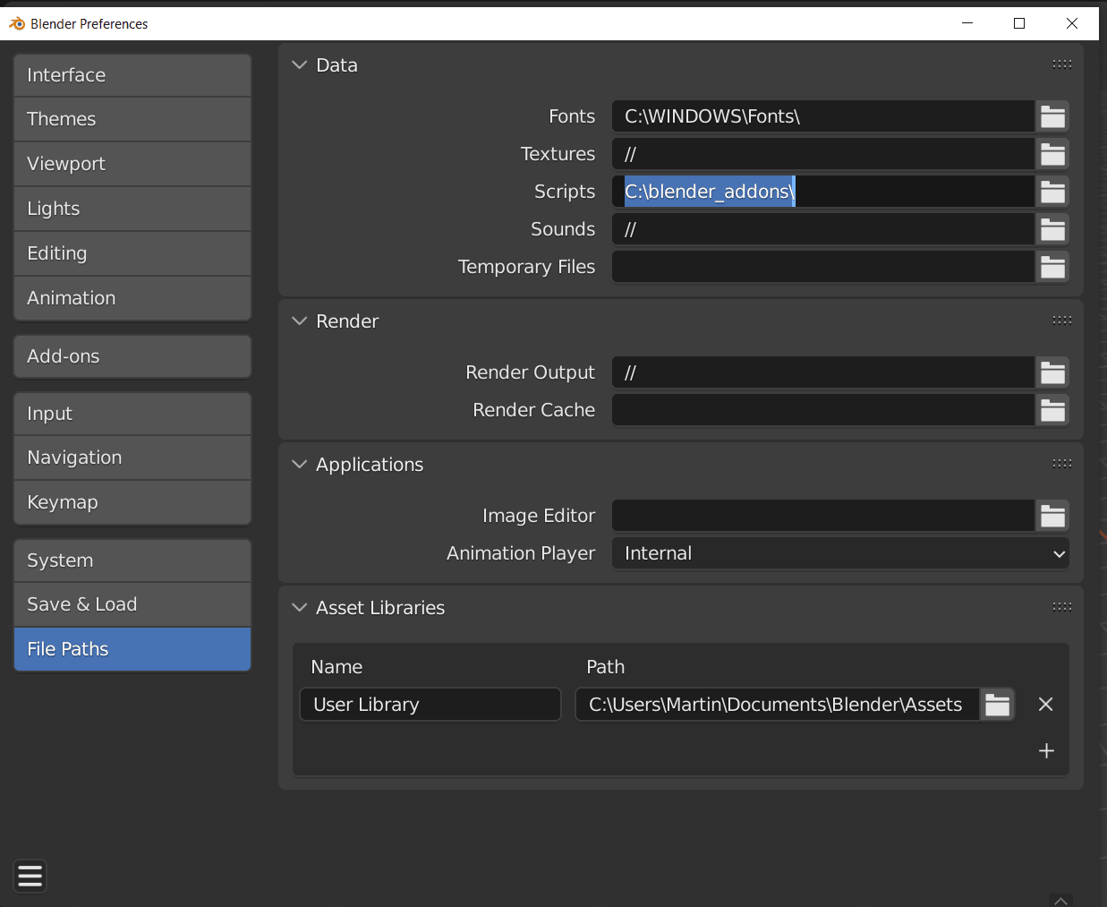Collapse the Asset Libraries section

(x=299, y=607)
